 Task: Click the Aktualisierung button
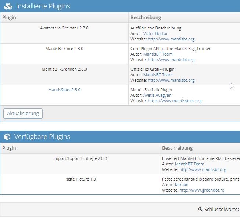(x=23, y=114)
